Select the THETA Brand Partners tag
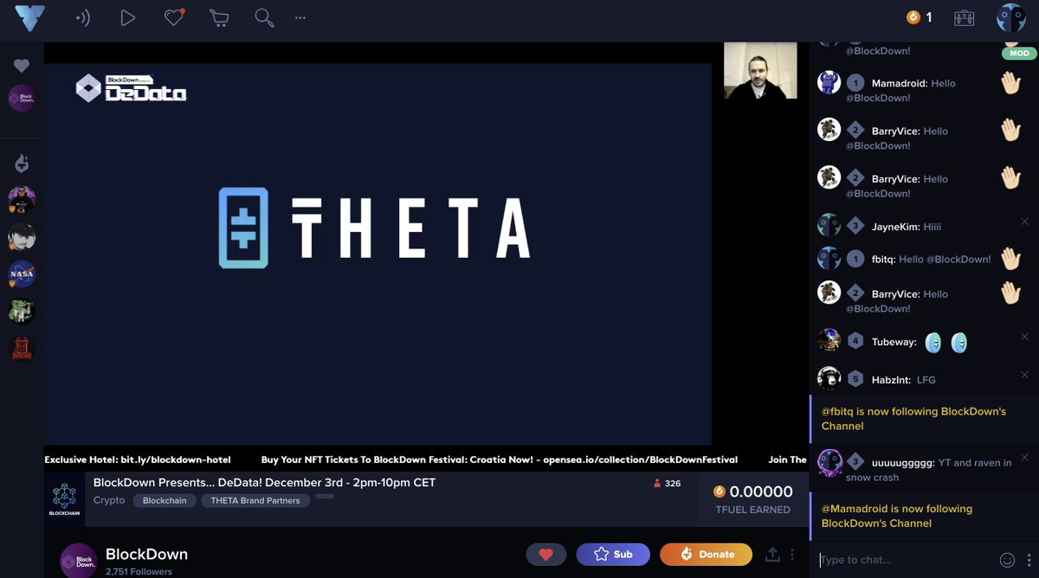The width and height of the screenshot is (1039, 578). [255, 500]
